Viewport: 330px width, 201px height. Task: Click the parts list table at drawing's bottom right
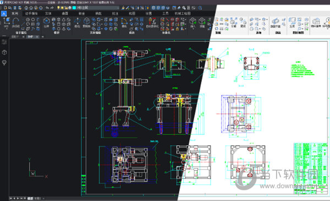coord(311,168)
